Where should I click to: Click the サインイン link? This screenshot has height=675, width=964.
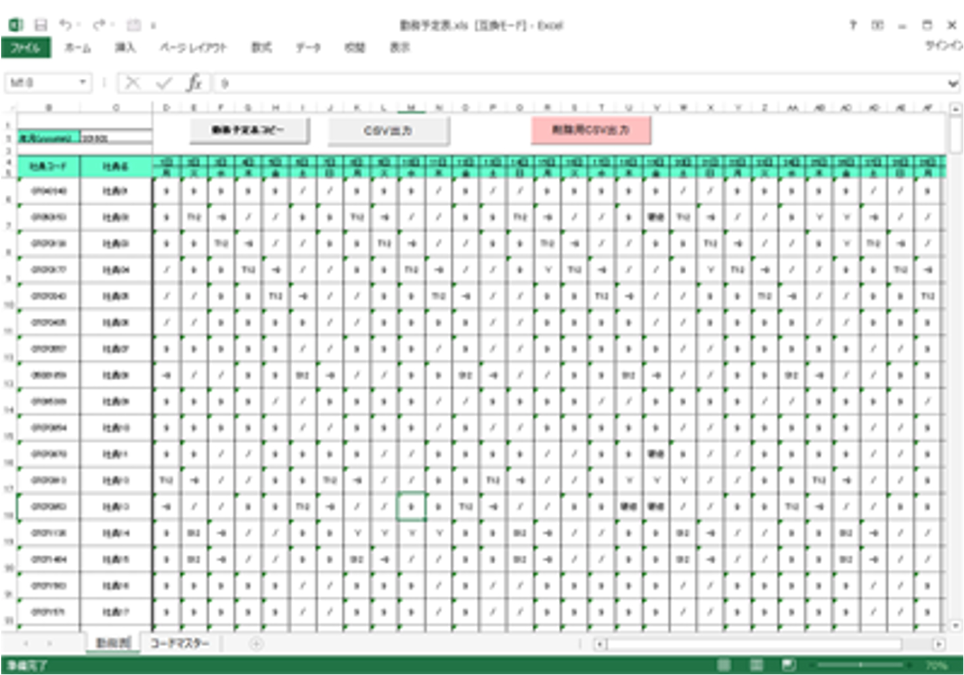click(944, 45)
